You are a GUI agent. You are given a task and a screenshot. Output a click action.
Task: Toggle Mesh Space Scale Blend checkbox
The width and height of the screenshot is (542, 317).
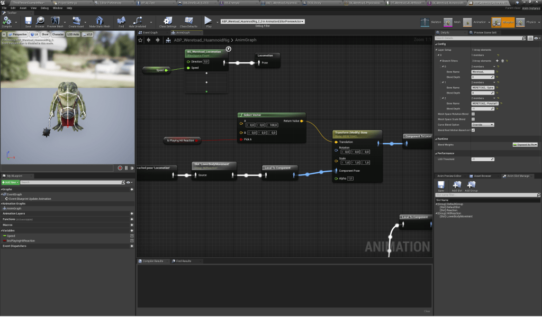click(x=473, y=119)
